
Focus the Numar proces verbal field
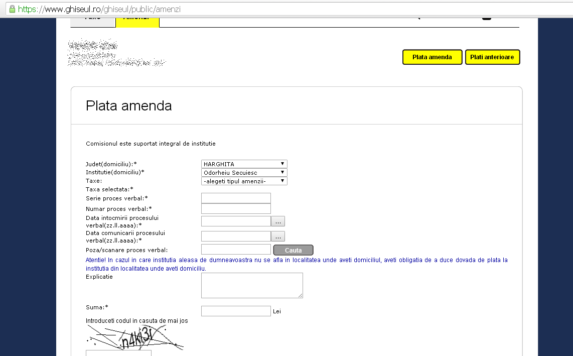pyautogui.click(x=236, y=208)
